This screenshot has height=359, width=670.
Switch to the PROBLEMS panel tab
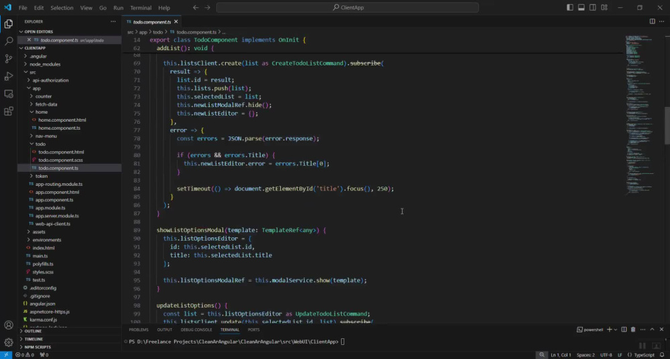[139, 330]
